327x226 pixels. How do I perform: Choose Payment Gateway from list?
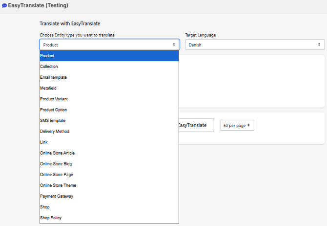coord(56,196)
